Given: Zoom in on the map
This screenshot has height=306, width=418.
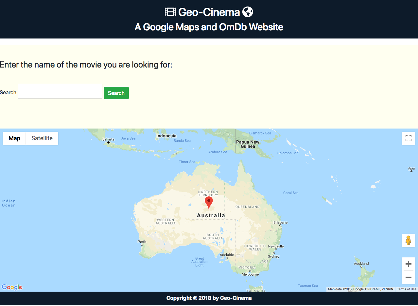Looking at the screenshot, I should 408,264.
